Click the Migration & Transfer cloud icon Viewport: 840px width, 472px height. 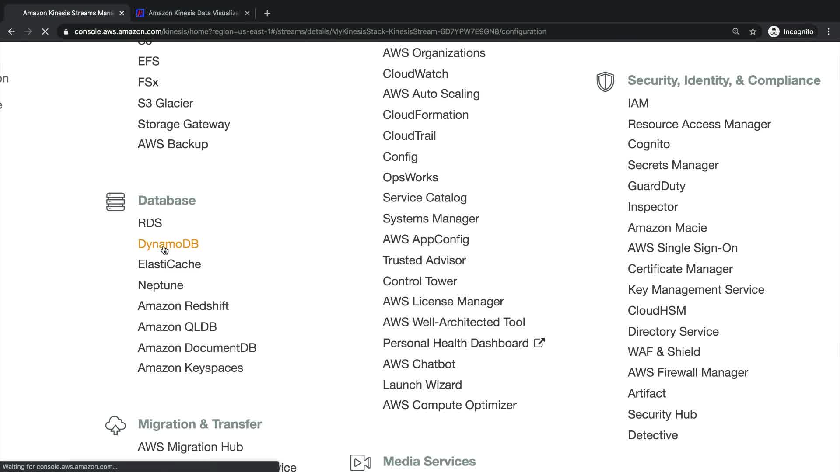(115, 425)
